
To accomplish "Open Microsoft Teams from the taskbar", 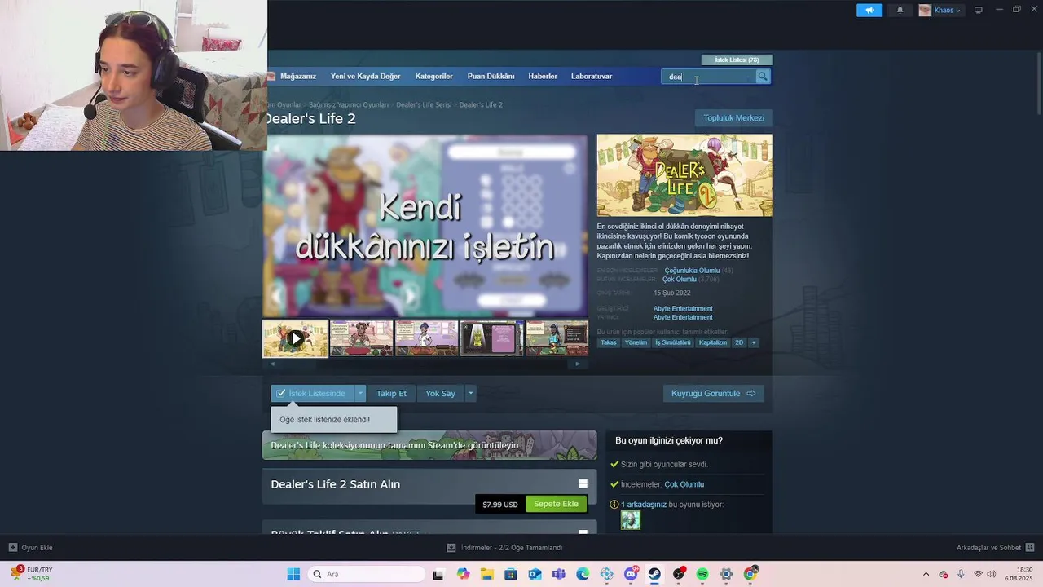I will point(558,574).
